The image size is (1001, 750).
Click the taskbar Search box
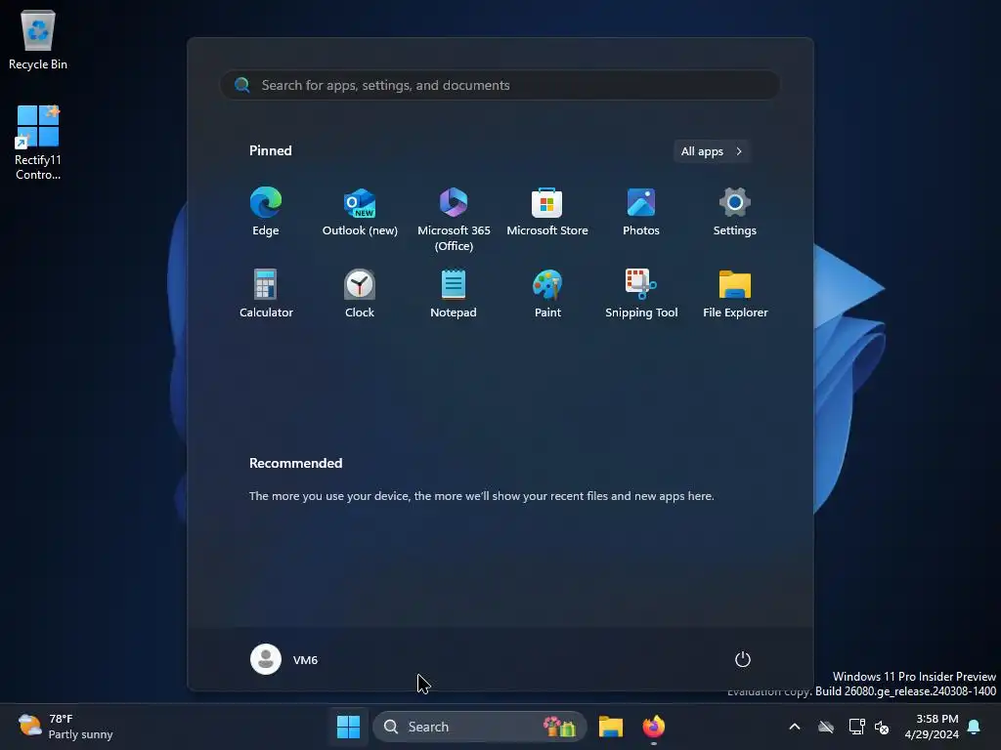479,727
